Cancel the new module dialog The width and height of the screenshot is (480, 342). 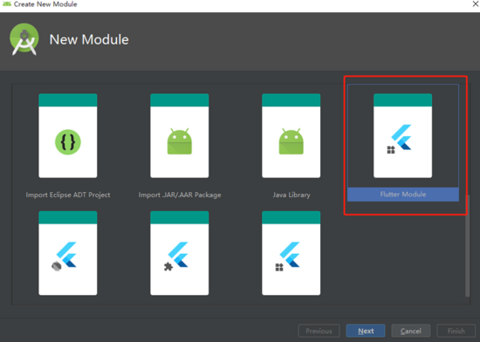click(x=411, y=331)
